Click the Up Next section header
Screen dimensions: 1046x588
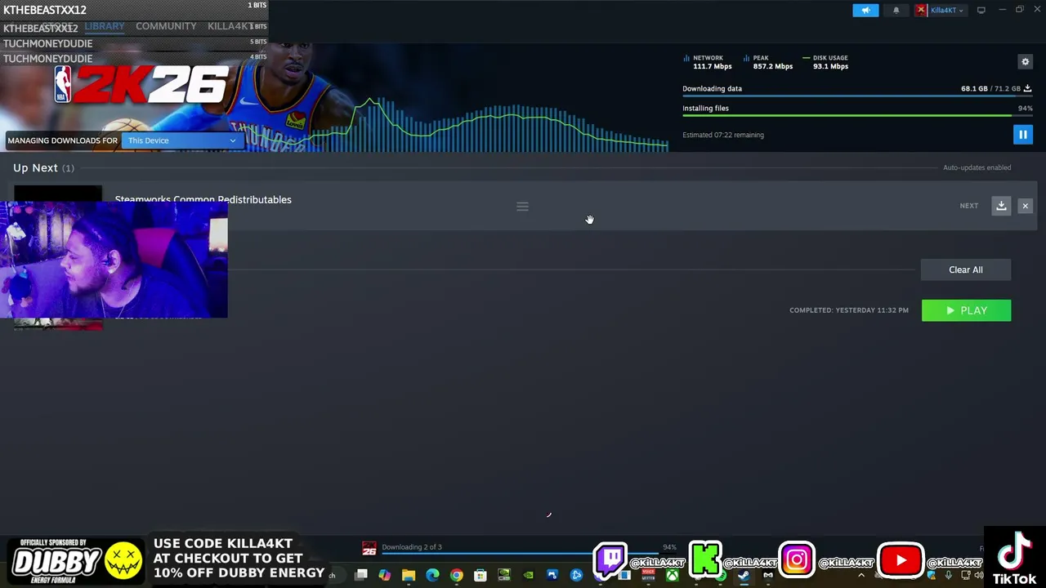[43, 167]
